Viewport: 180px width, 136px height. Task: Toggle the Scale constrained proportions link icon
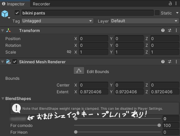(69, 52)
